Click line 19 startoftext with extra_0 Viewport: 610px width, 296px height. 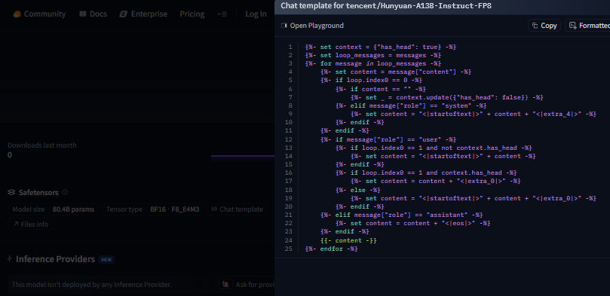click(x=474, y=199)
